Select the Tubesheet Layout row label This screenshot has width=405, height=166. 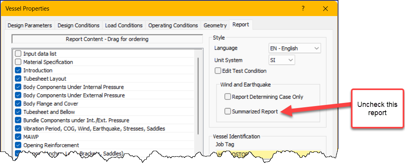pos(45,79)
